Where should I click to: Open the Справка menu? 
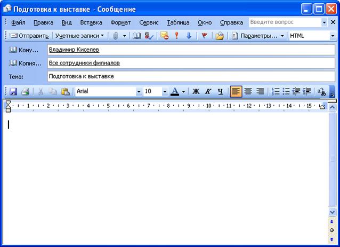point(231,22)
